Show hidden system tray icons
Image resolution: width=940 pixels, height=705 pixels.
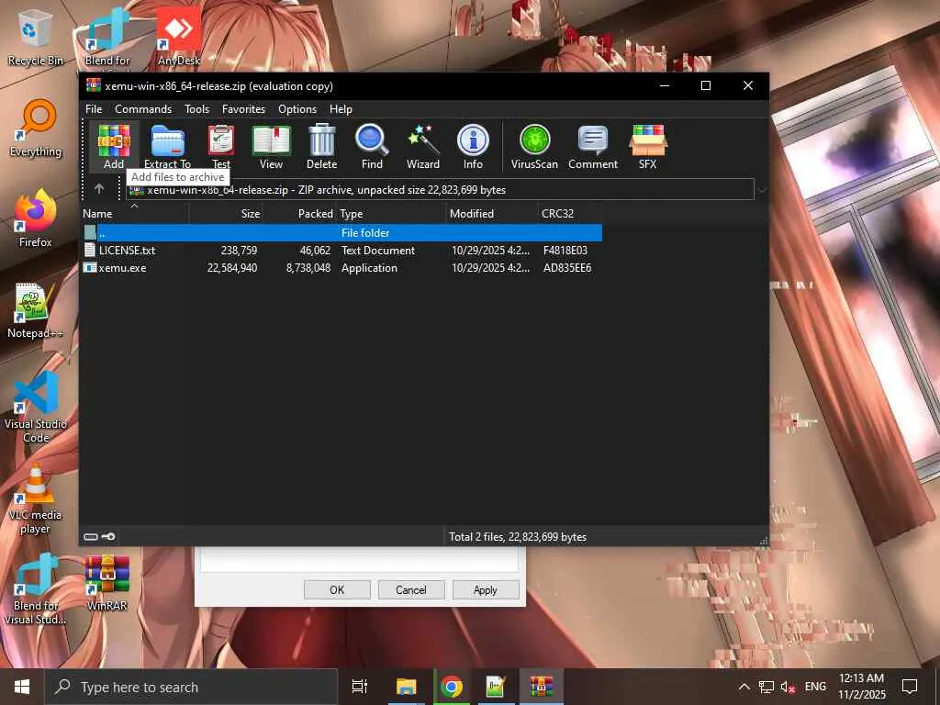click(x=744, y=687)
